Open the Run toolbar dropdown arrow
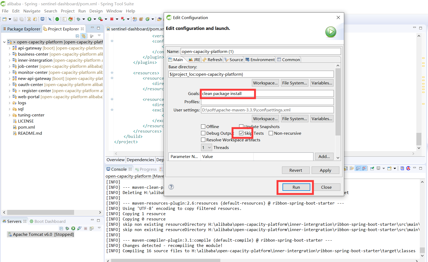The height and width of the screenshot is (262, 428). [95, 19]
